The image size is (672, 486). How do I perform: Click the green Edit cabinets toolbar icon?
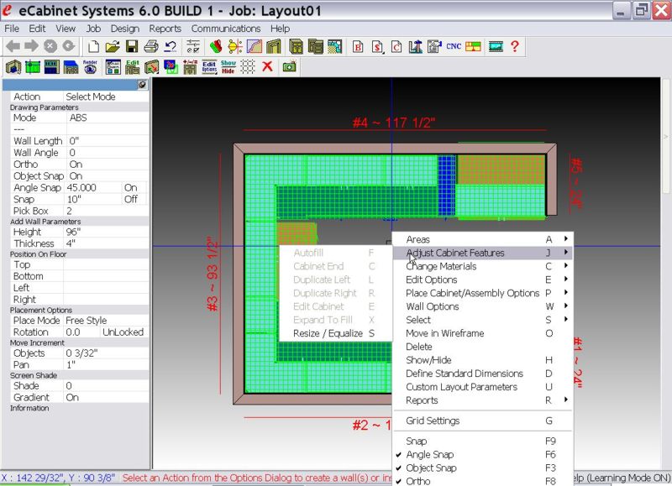point(133,67)
